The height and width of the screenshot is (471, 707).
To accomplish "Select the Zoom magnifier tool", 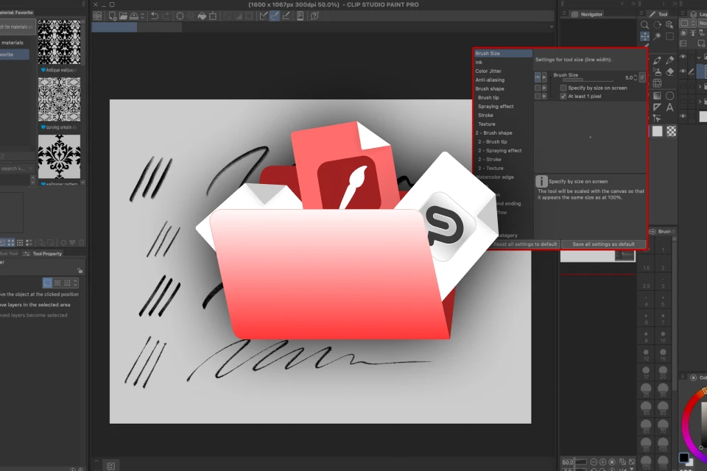I will [645, 25].
